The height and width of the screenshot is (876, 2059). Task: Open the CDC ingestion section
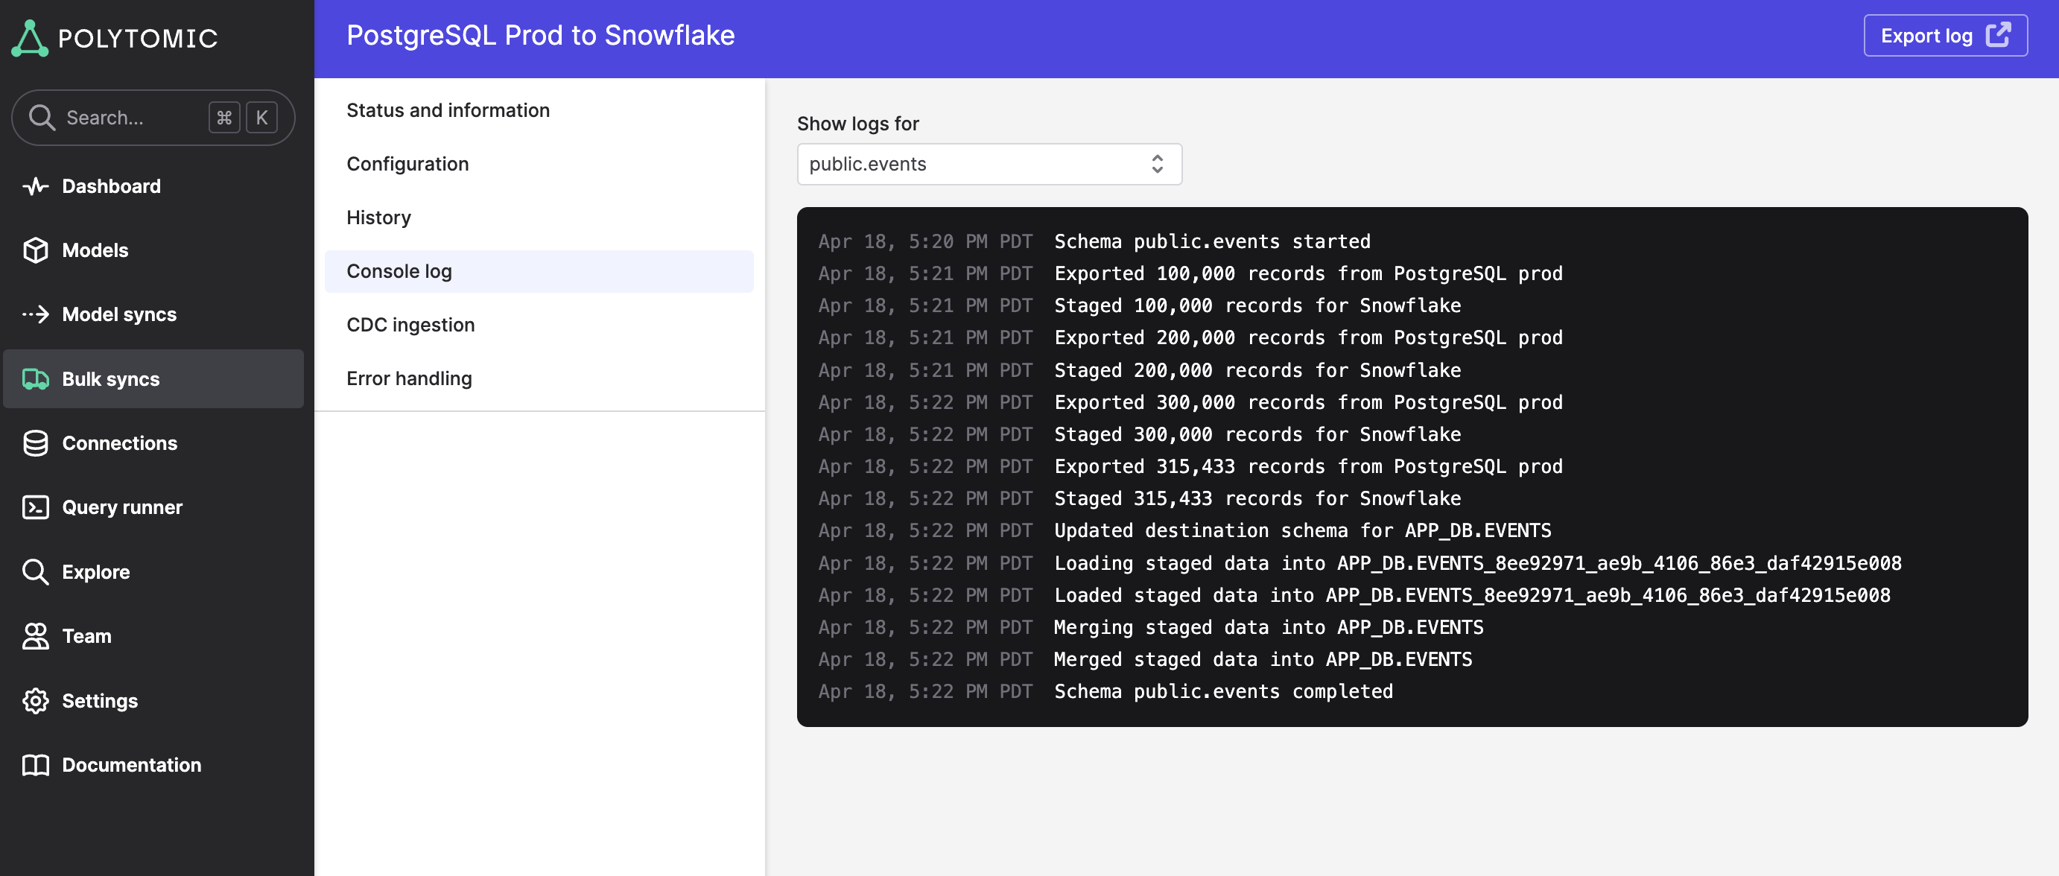410,325
